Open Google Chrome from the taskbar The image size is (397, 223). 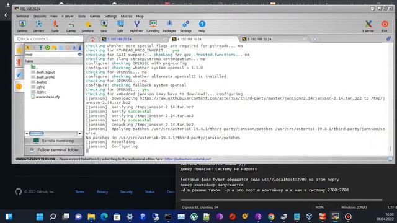[x=271, y=217]
